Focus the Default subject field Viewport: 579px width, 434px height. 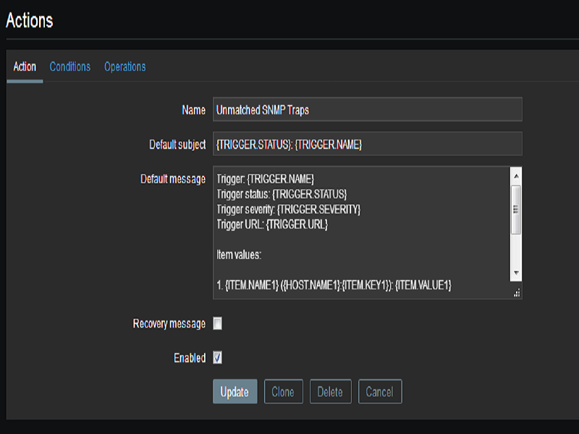click(x=367, y=144)
